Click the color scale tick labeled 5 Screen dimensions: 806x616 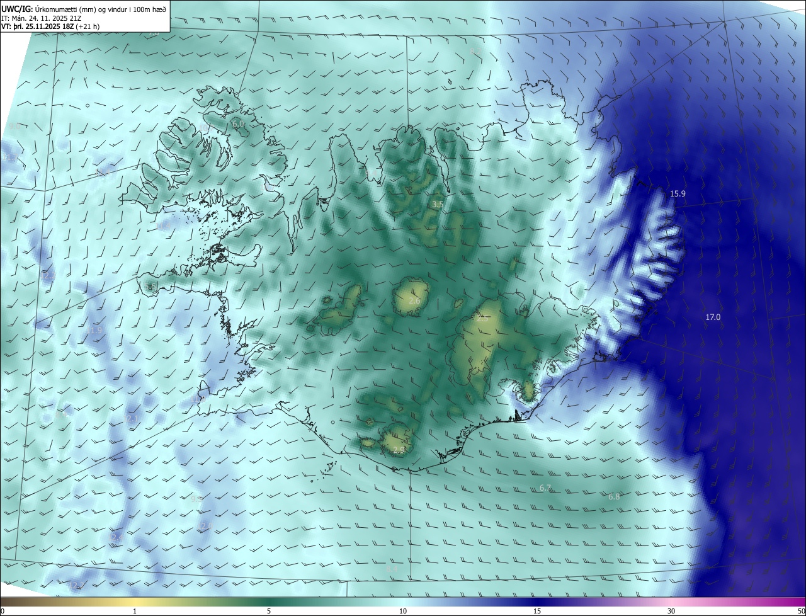[x=269, y=611]
